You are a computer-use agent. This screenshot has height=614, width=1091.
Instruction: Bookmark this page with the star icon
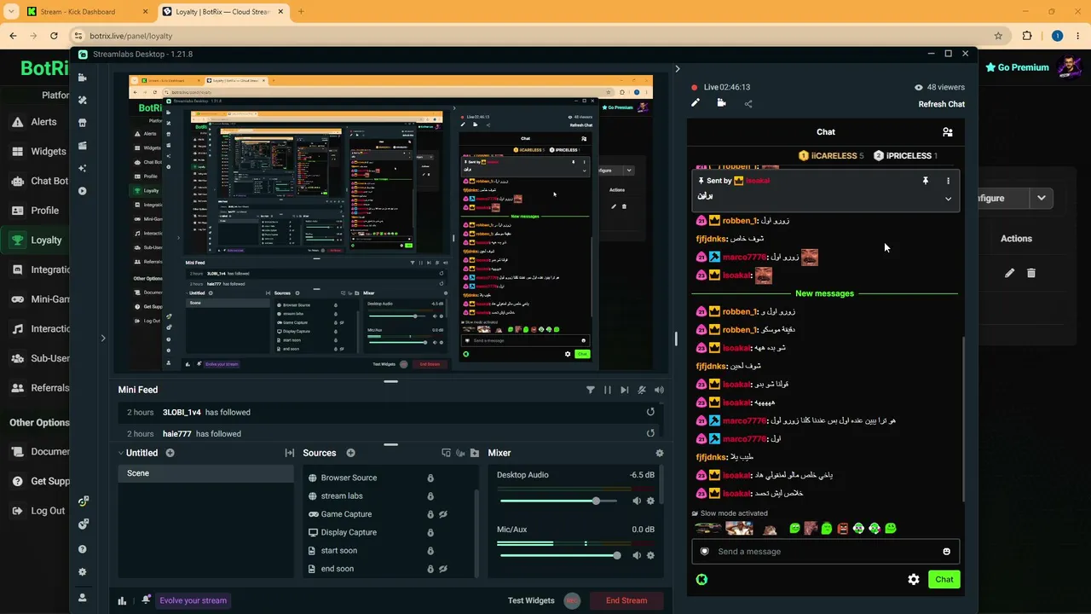(998, 36)
